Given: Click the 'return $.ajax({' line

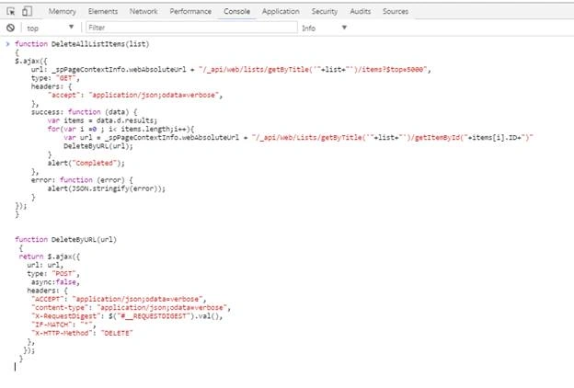Looking at the screenshot, I should click(49, 257).
